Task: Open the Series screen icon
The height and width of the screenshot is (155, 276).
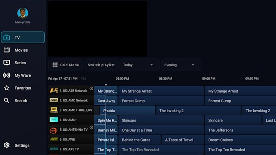Action: 6,63
